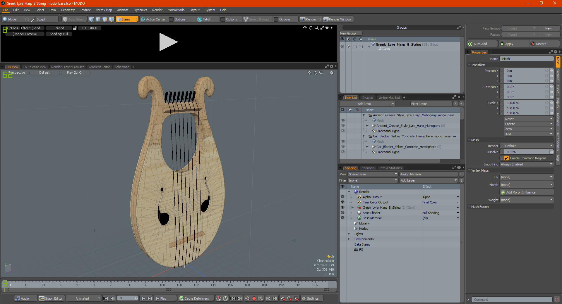Screen dimensions: 562x304
Task: Step to previous frame
Action: pos(113,298)
